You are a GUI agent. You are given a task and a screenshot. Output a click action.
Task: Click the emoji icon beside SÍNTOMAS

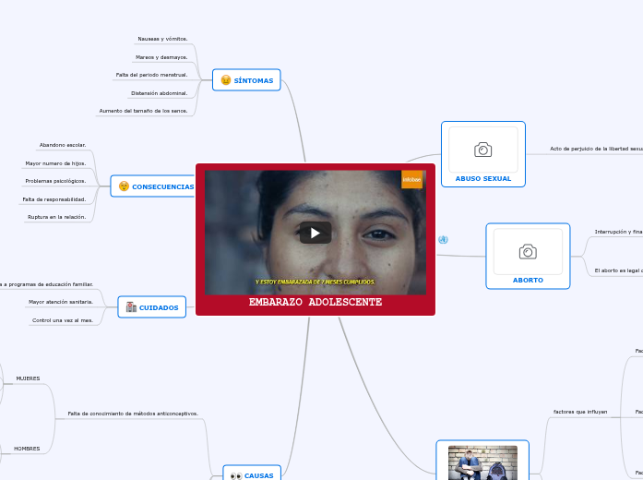226,80
